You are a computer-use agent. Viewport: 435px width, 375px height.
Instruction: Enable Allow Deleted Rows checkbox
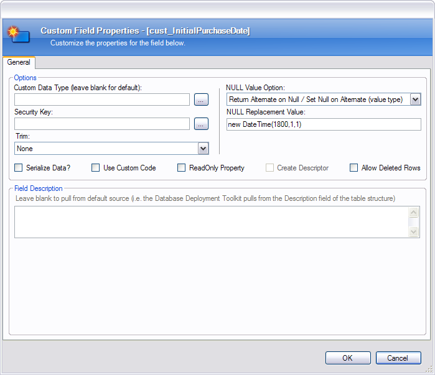354,168
